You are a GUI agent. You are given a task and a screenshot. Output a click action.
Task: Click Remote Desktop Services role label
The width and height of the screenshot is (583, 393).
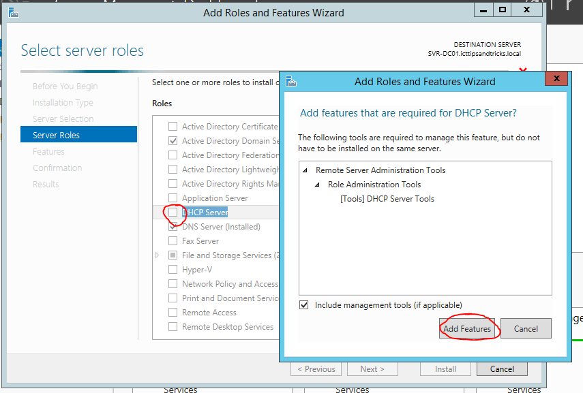tap(228, 327)
